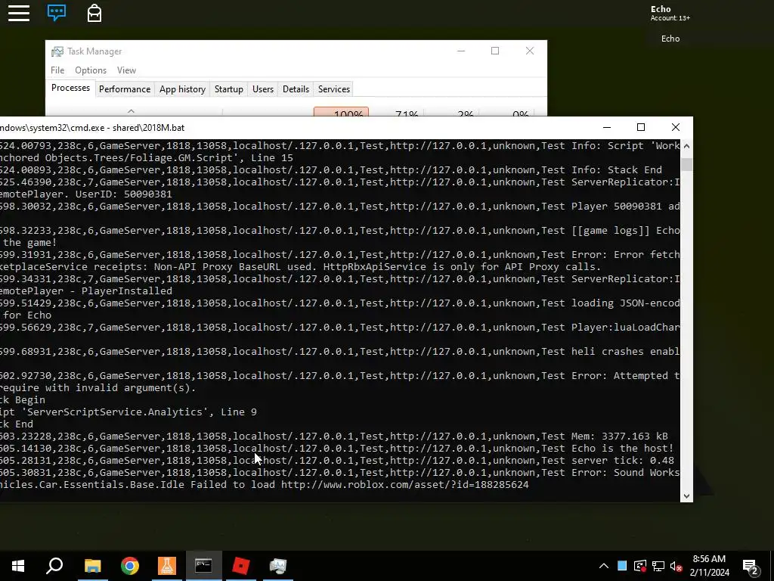Click the 'UserID: 50090381' log line
The width and height of the screenshot is (774, 581).
[x=86, y=194]
